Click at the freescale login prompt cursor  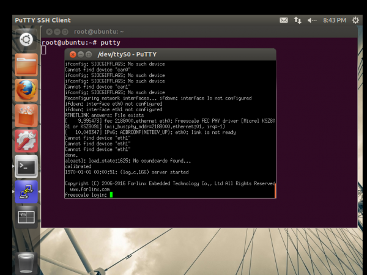(112, 195)
